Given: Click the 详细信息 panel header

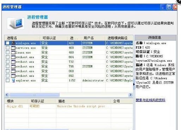Looking at the screenshot, I should 155,38.
